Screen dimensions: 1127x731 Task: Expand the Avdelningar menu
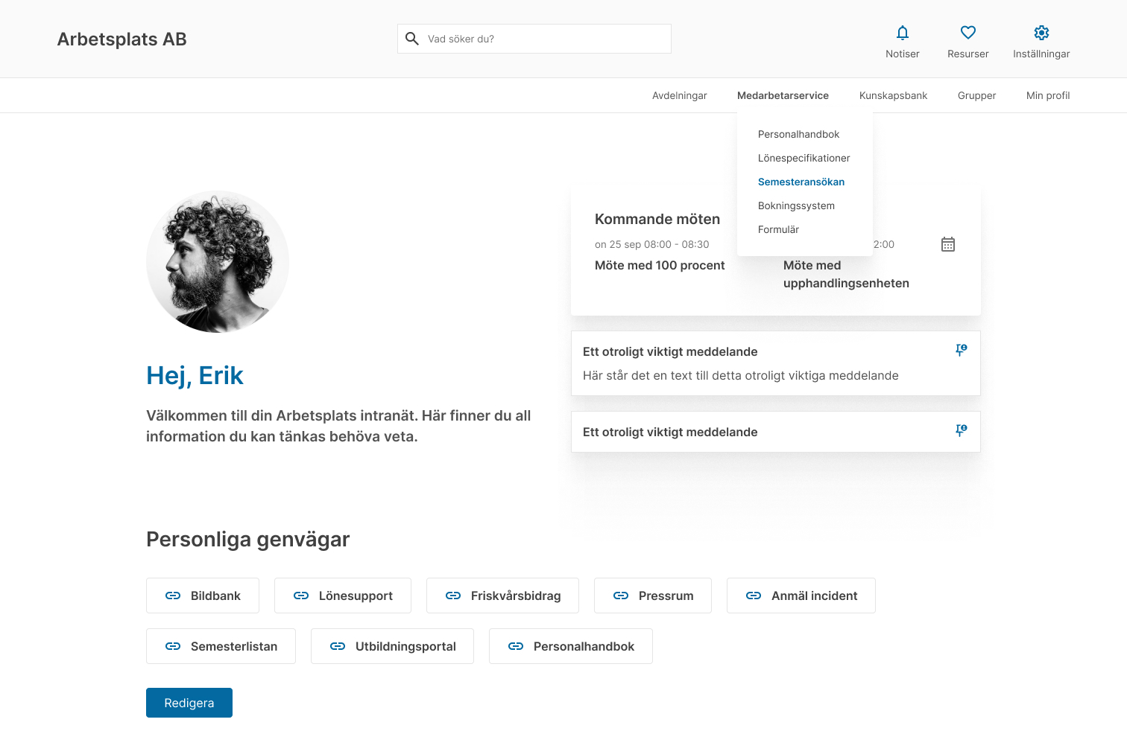pyautogui.click(x=679, y=95)
